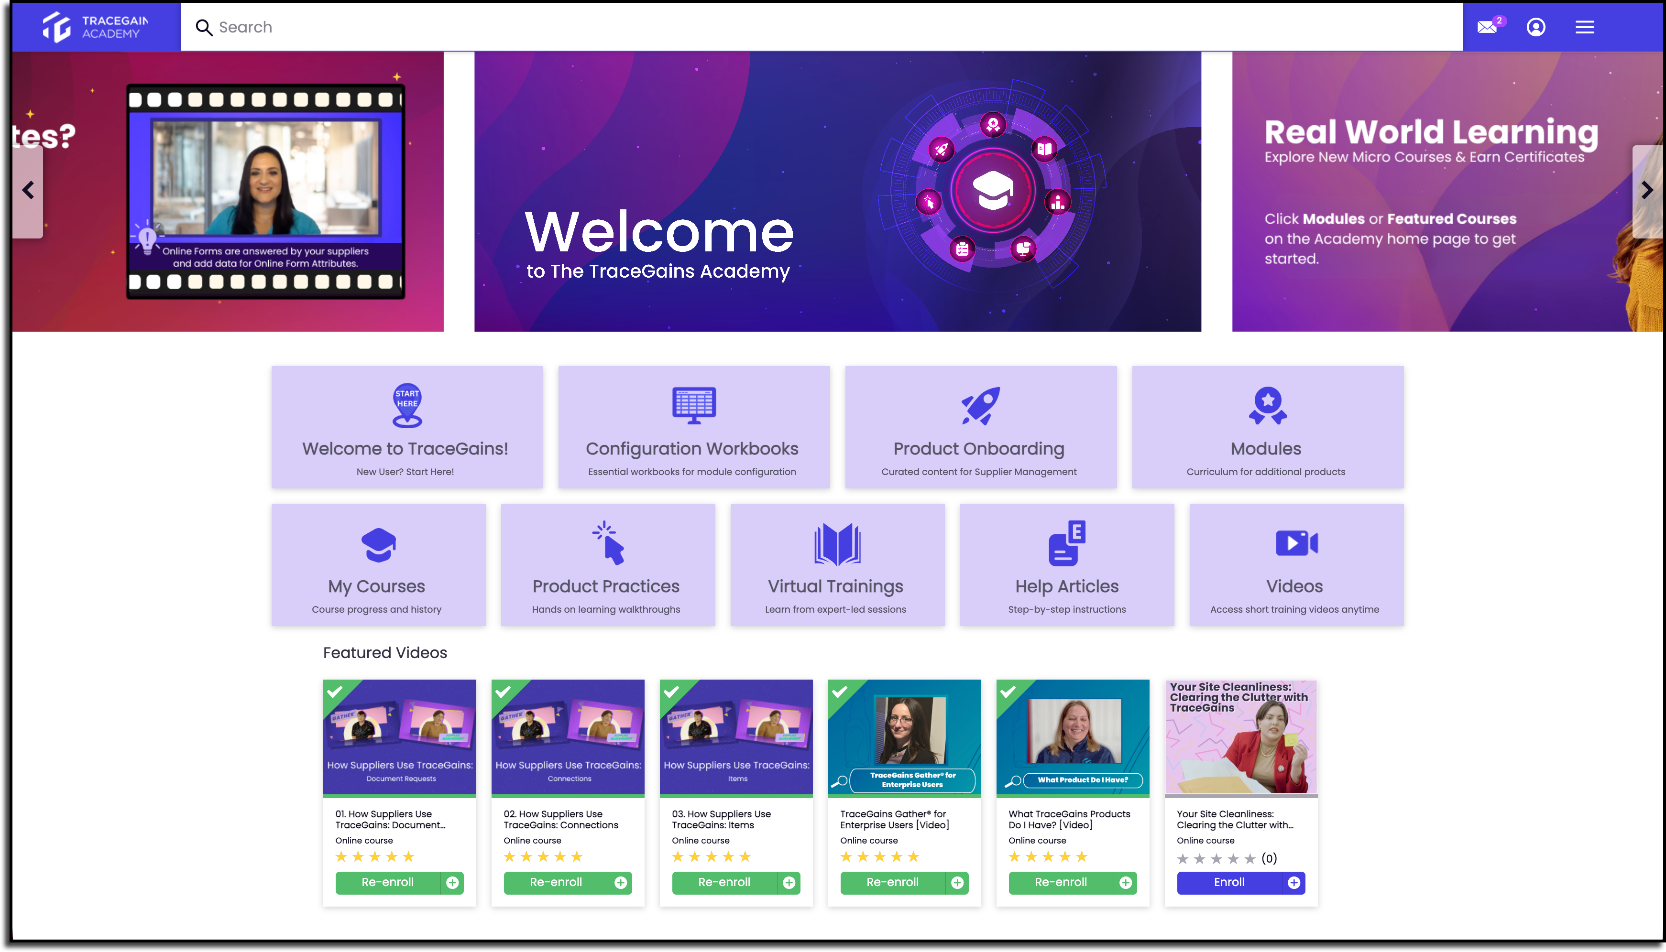Click 'Curated content for Supplier Management' text
This screenshot has height=952, width=1666.
(x=978, y=471)
